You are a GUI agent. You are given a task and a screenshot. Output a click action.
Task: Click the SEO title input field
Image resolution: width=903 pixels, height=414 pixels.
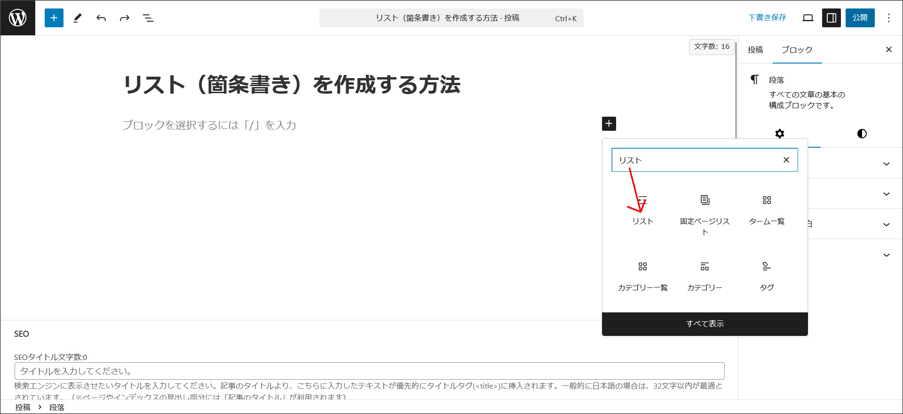point(369,371)
